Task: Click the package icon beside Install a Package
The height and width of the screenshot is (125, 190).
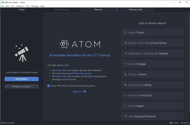Action: (126, 64)
